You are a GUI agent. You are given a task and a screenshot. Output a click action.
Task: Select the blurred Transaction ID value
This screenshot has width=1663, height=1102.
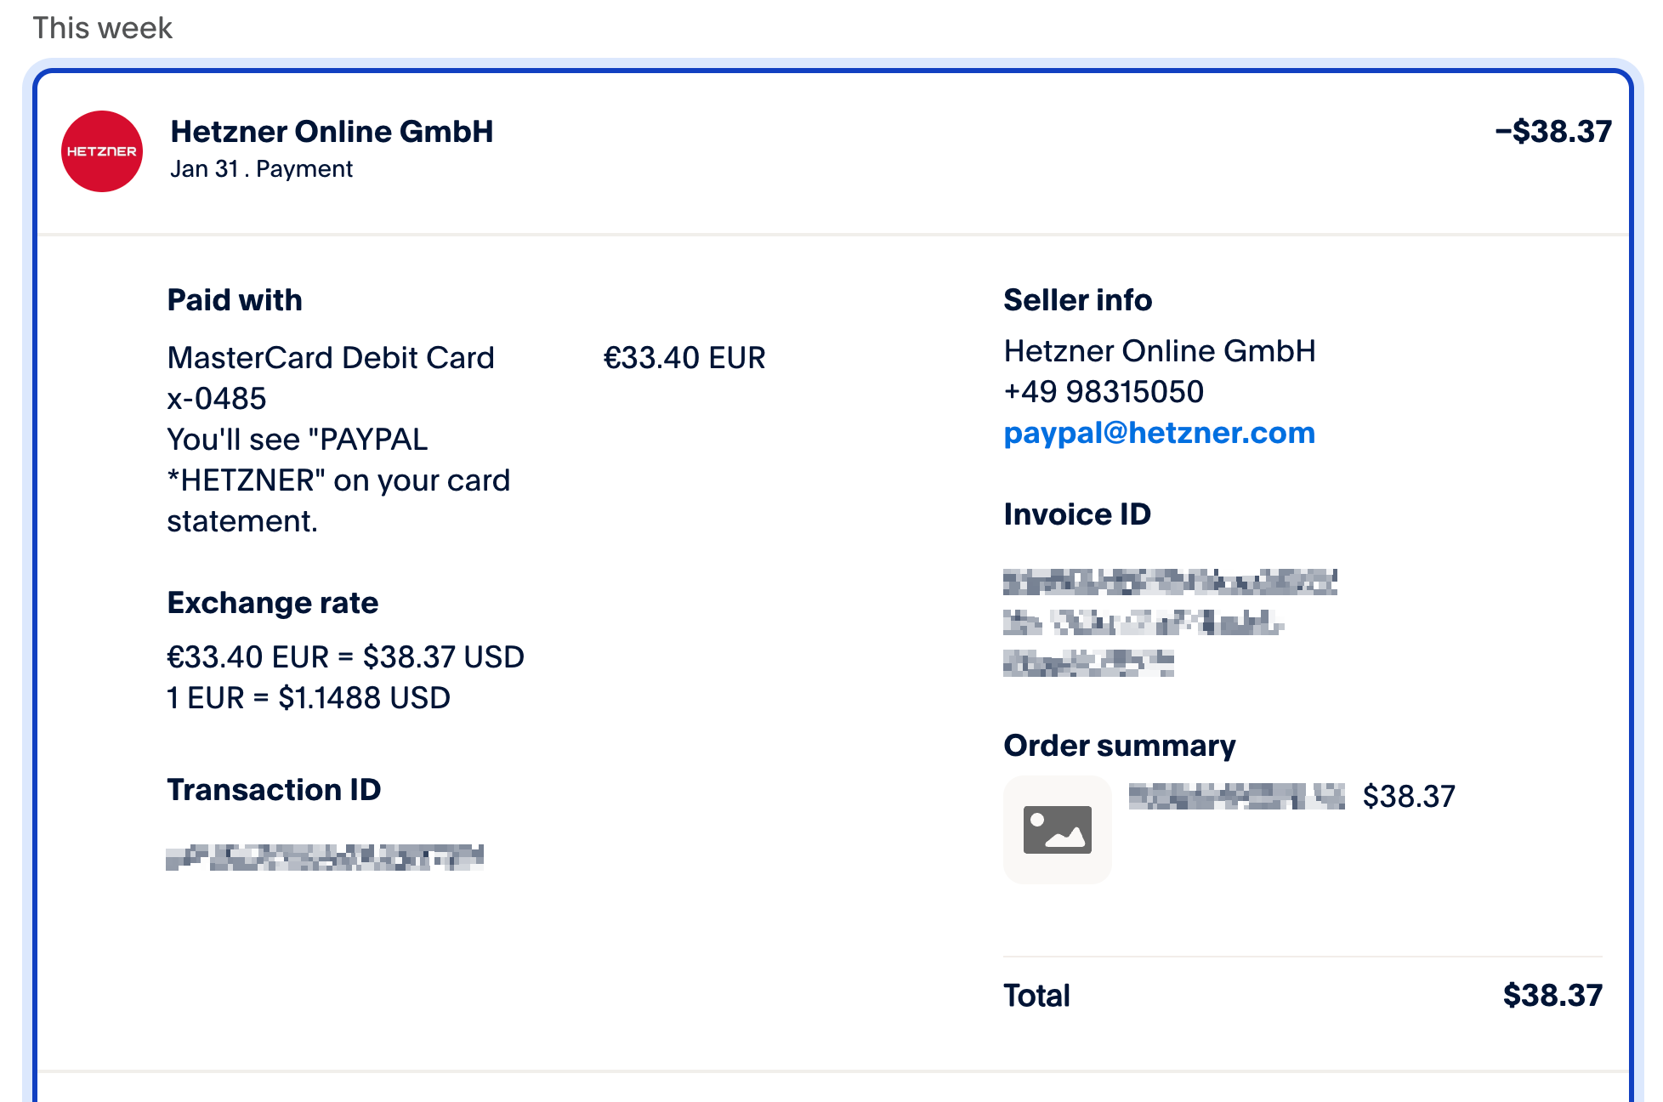325,857
